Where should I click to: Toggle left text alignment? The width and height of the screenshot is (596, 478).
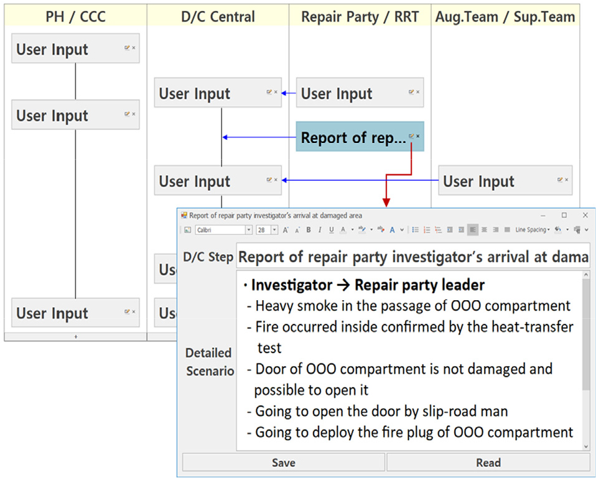pyautogui.click(x=472, y=230)
